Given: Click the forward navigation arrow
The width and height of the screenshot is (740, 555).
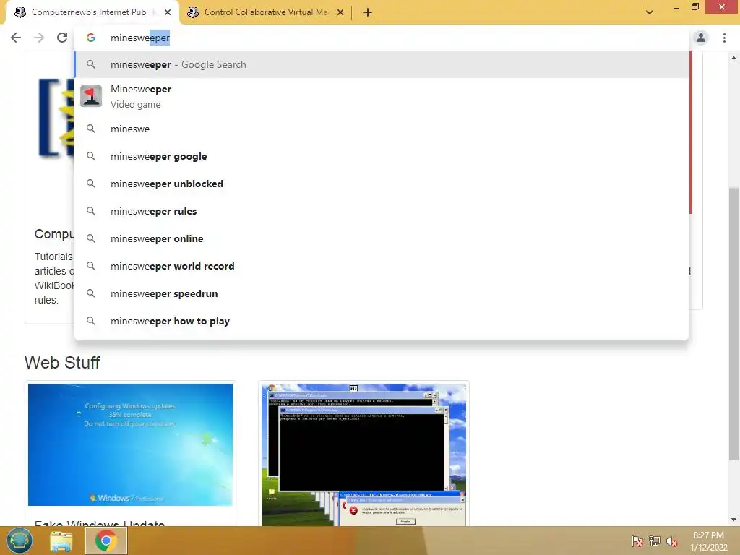Looking at the screenshot, I should coord(39,38).
